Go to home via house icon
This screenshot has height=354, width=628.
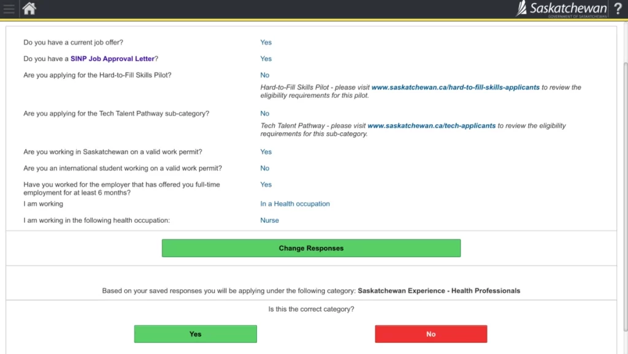[x=29, y=9]
